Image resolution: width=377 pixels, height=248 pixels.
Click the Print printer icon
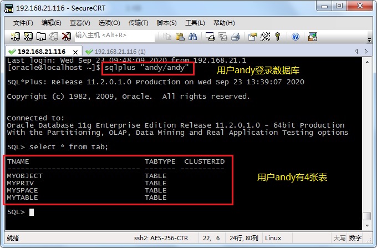click(236, 37)
